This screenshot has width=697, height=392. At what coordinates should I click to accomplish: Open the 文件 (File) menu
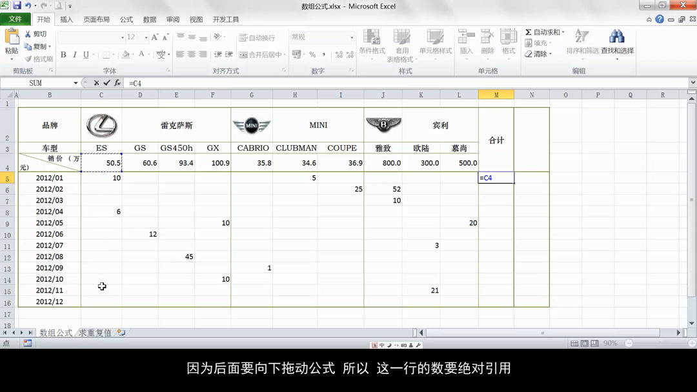coord(15,19)
